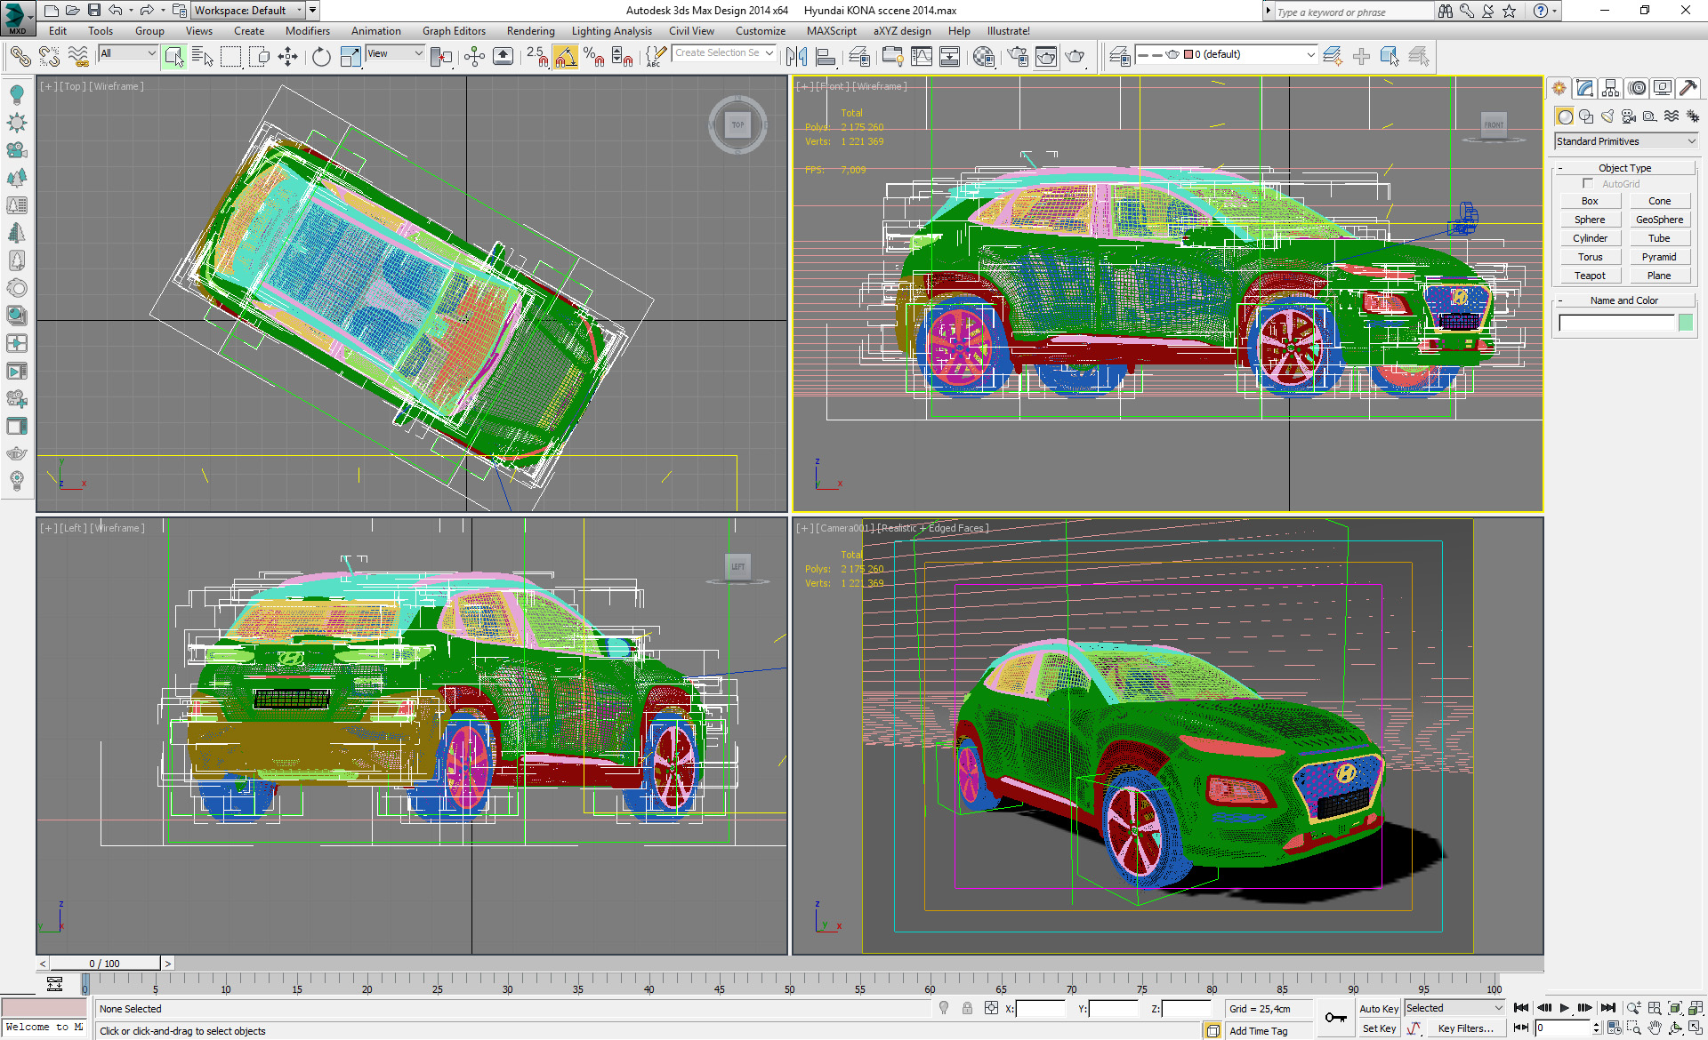Click the layer 0 color swatch
The height and width of the screenshot is (1040, 1708).
1188,54
